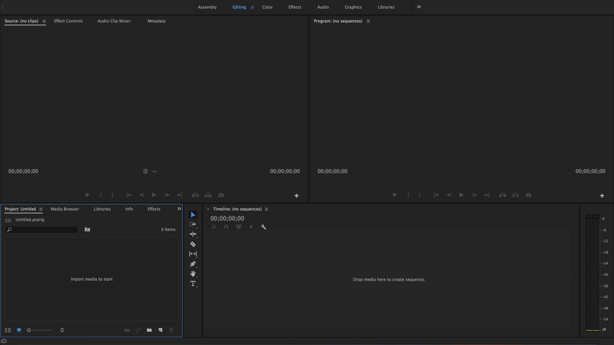Create a New Bin in the Project panel

click(149, 330)
